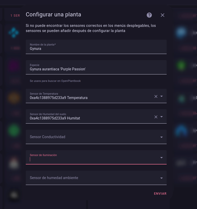Clear the Sensor de Temperatura selection
Image resolution: width=197 pixels, height=209 pixels.
[x=156, y=96]
